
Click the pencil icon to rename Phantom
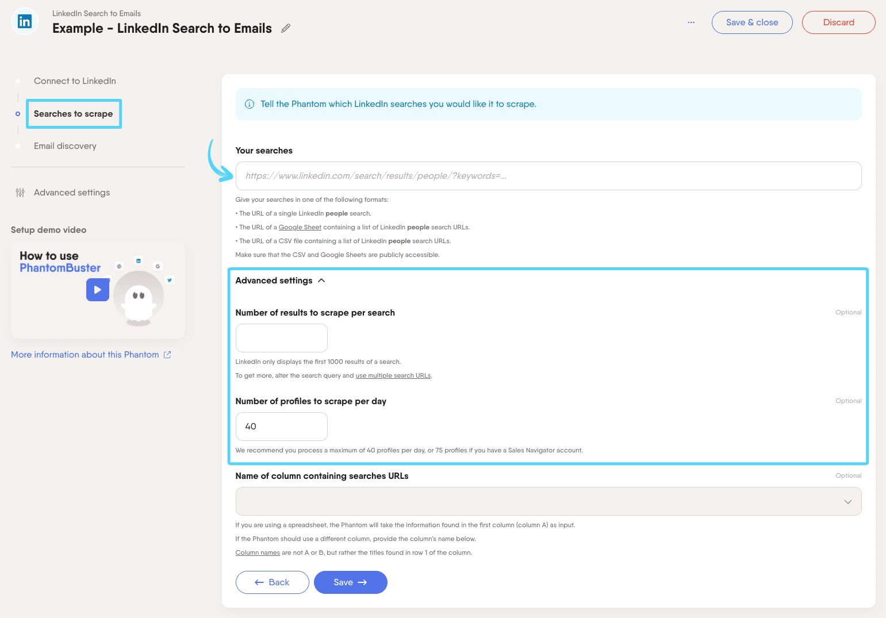[286, 28]
